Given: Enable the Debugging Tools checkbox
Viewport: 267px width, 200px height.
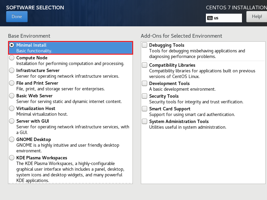Looking at the screenshot, I should coord(145,45).
